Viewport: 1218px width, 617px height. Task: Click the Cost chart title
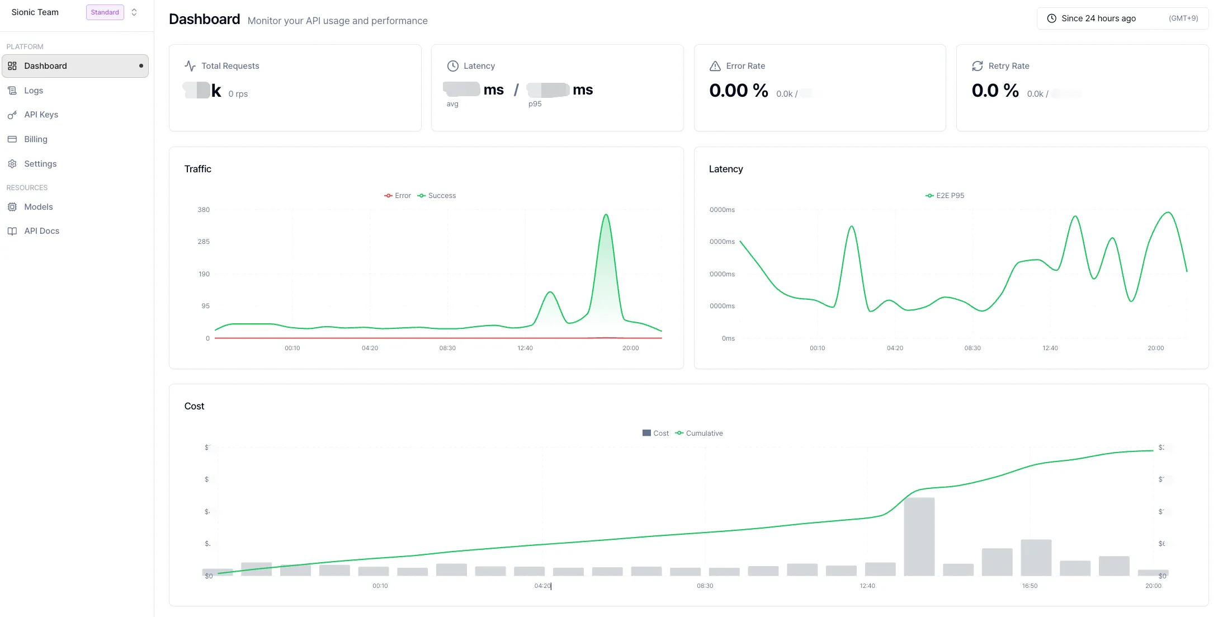pos(194,407)
